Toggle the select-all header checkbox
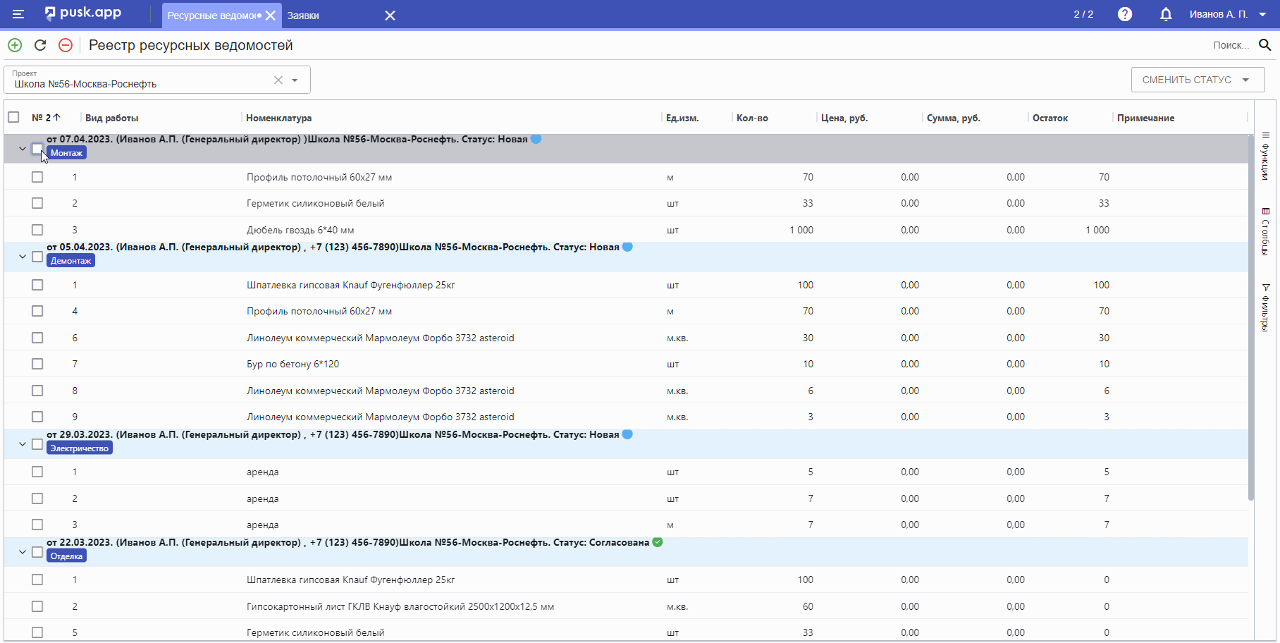This screenshot has width=1280, height=643. click(x=13, y=117)
